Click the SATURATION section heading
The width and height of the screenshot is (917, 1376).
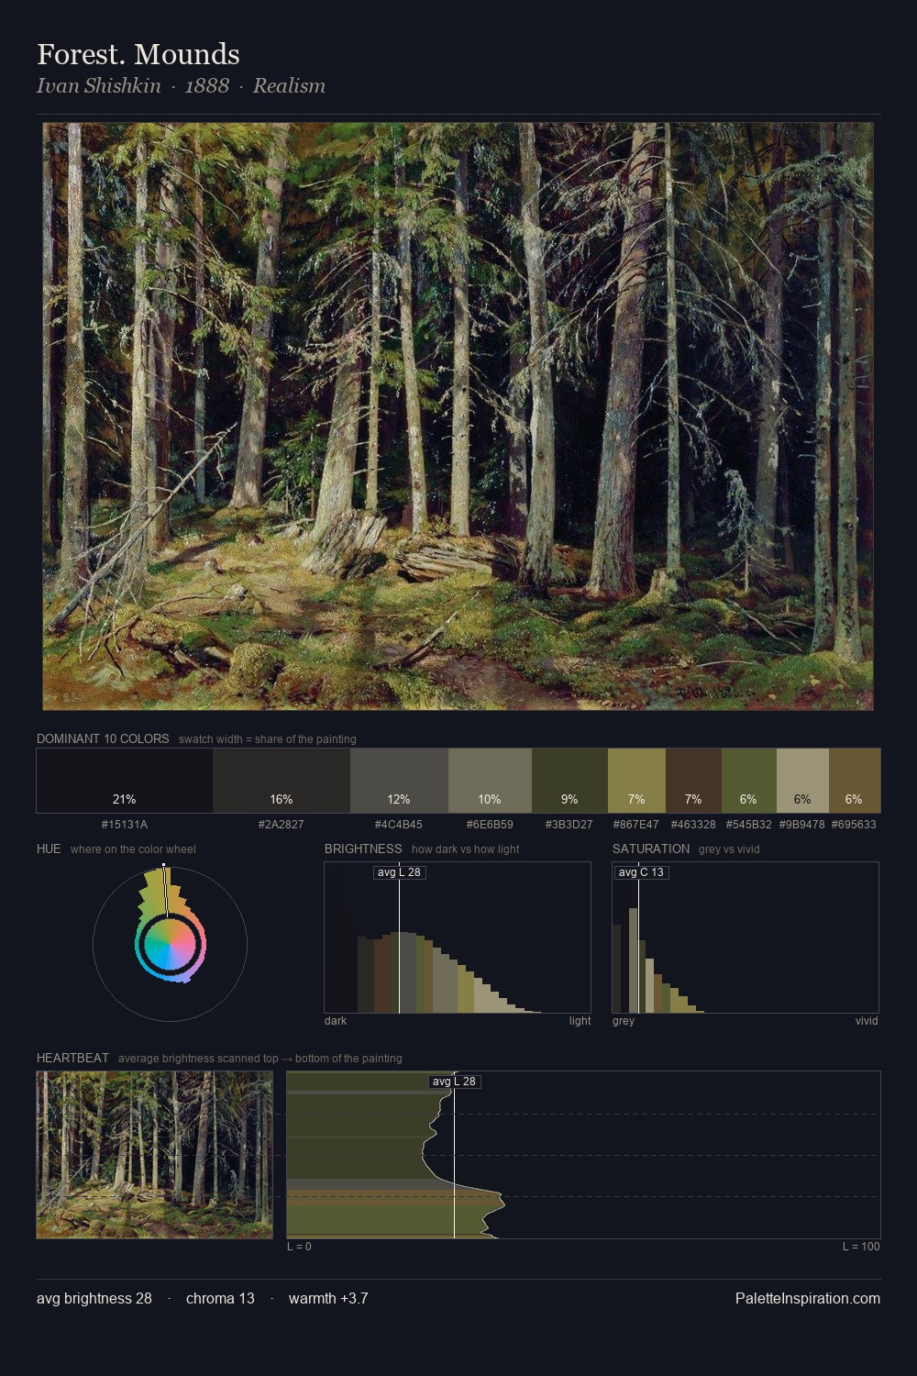[651, 849]
